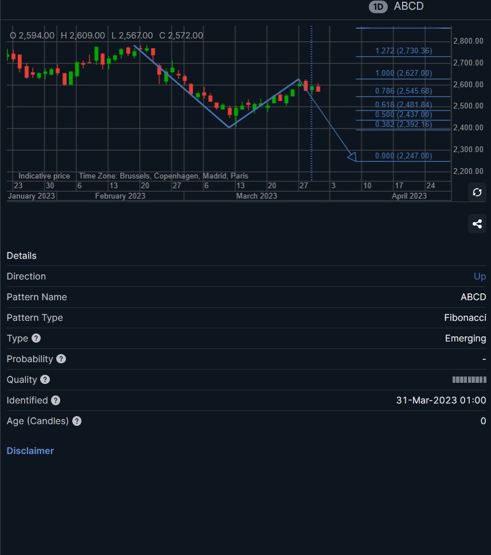This screenshot has height=555, width=491.
Task: Open help icon next to Probability
Action: coord(61,359)
